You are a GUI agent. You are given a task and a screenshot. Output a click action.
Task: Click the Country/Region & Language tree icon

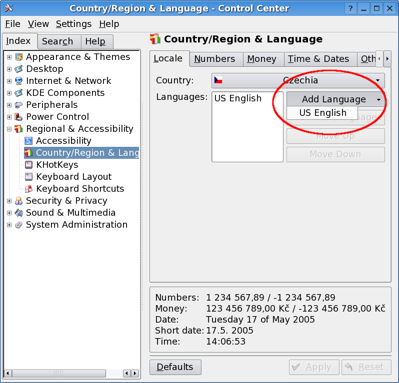28,153
